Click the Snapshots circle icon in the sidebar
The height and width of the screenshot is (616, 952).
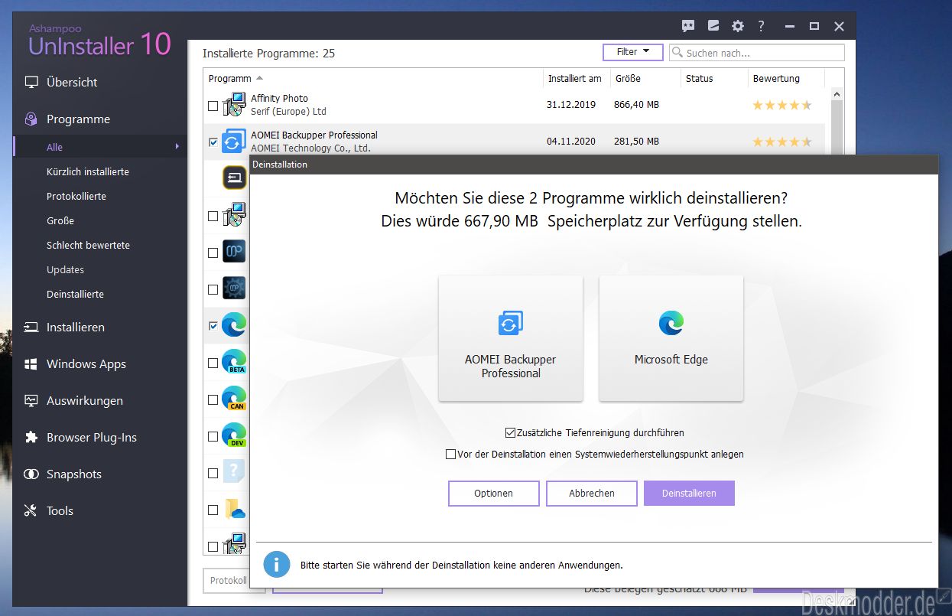31,474
